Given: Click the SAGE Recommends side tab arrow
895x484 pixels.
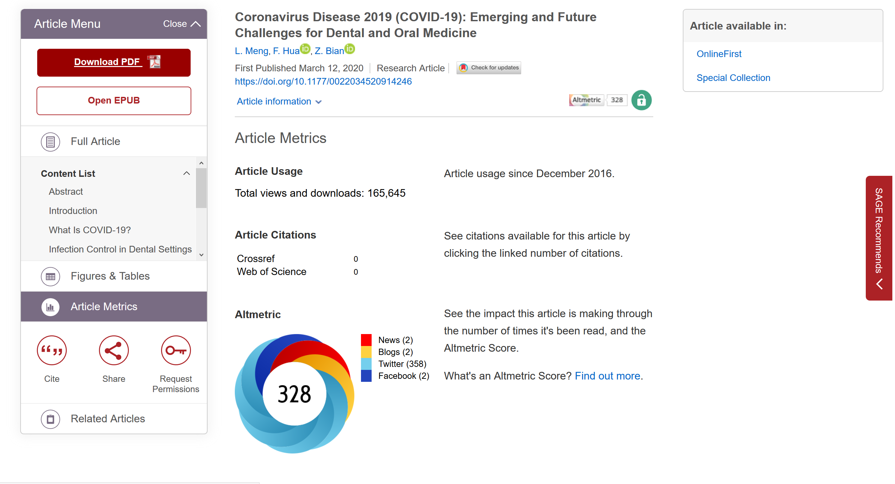Looking at the screenshot, I should click(879, 284).
